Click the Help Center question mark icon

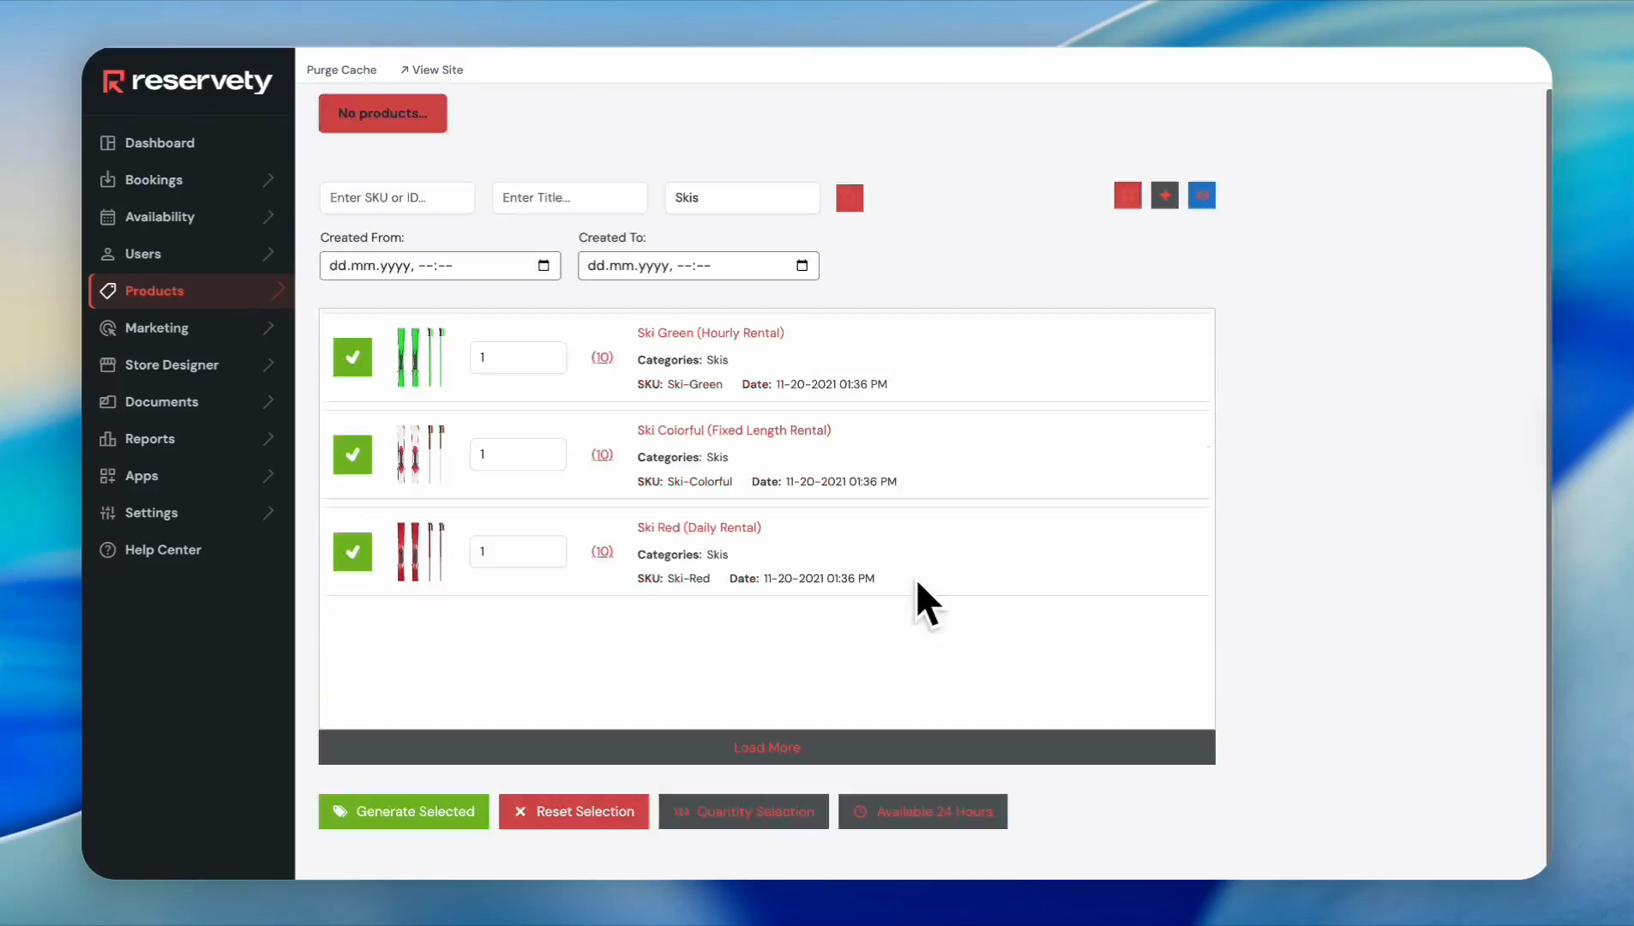click(108, 550)
